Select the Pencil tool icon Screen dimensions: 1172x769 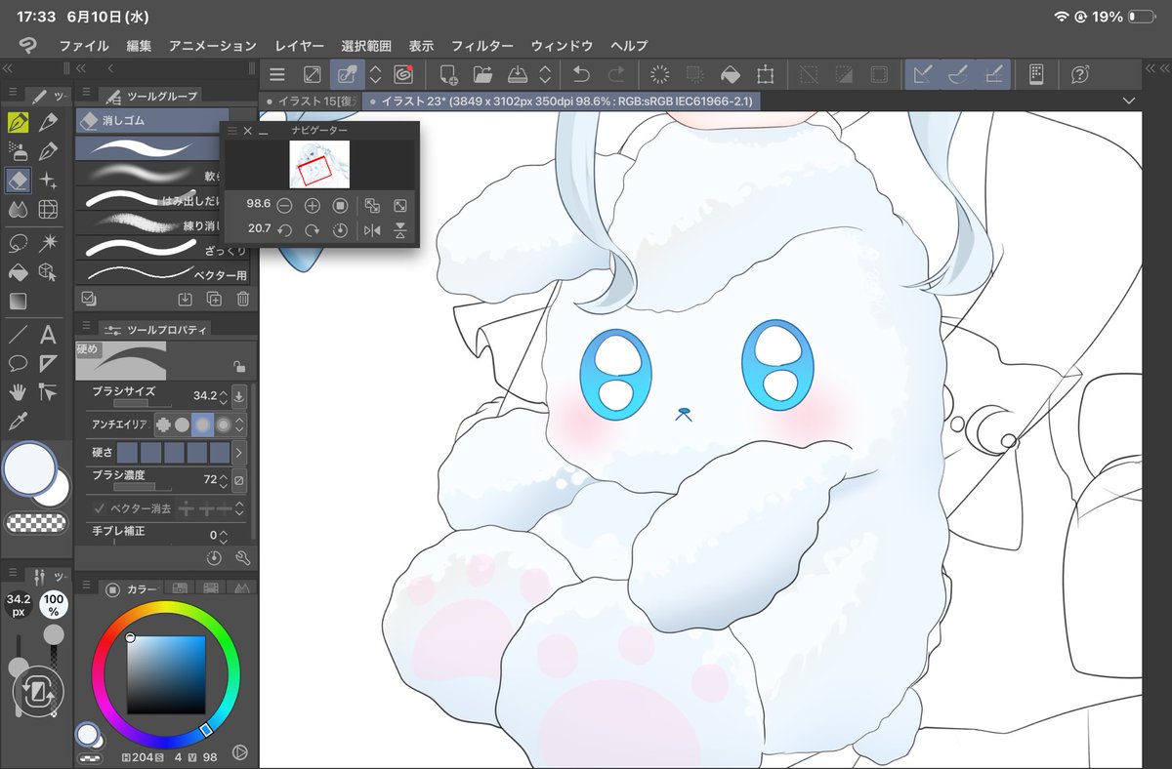(47, 123)
